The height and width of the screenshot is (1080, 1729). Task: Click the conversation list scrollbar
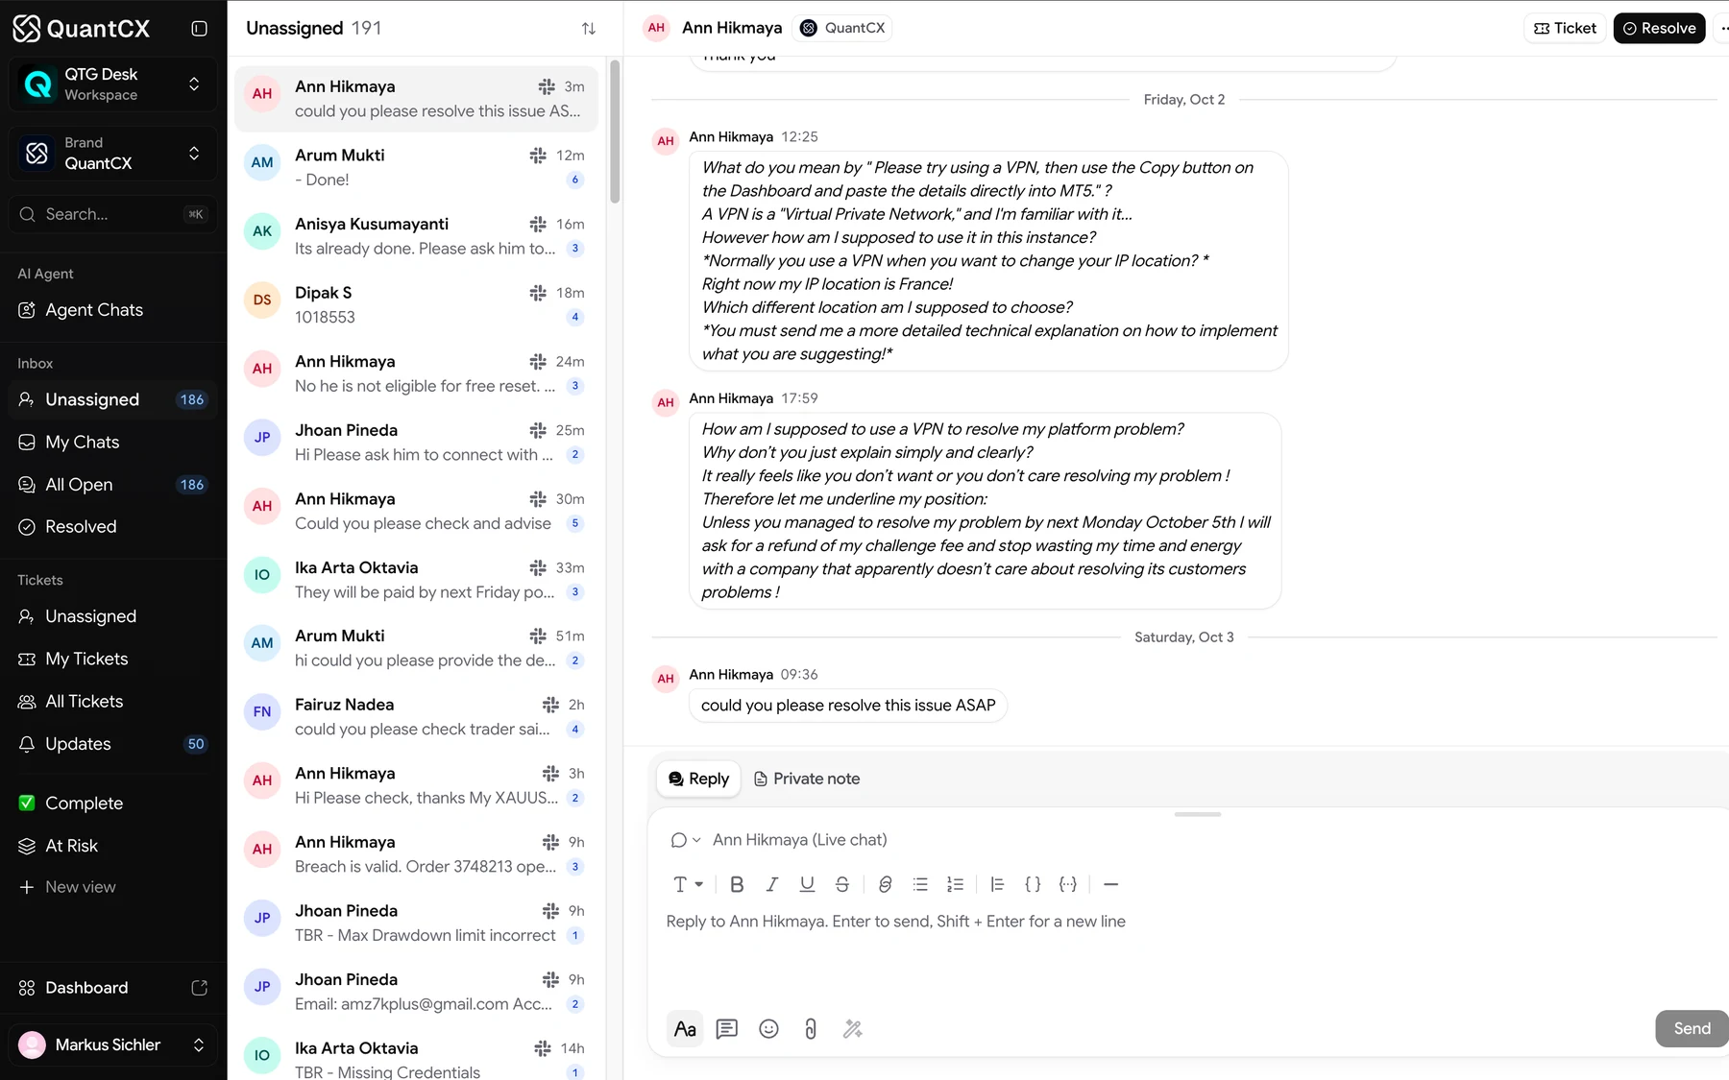[614, 132]
